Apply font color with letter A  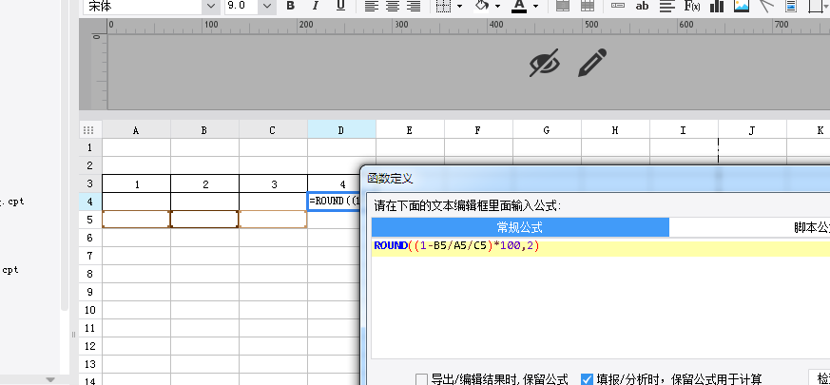tap(519, 6)
